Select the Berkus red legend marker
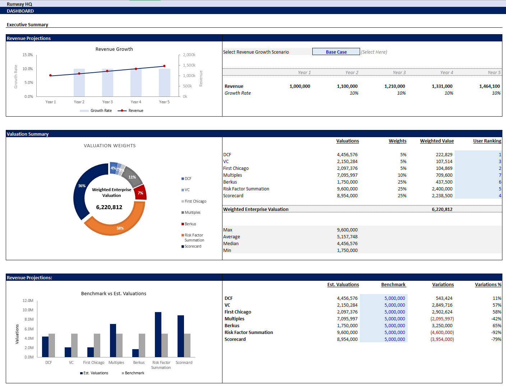 point(183,224)
